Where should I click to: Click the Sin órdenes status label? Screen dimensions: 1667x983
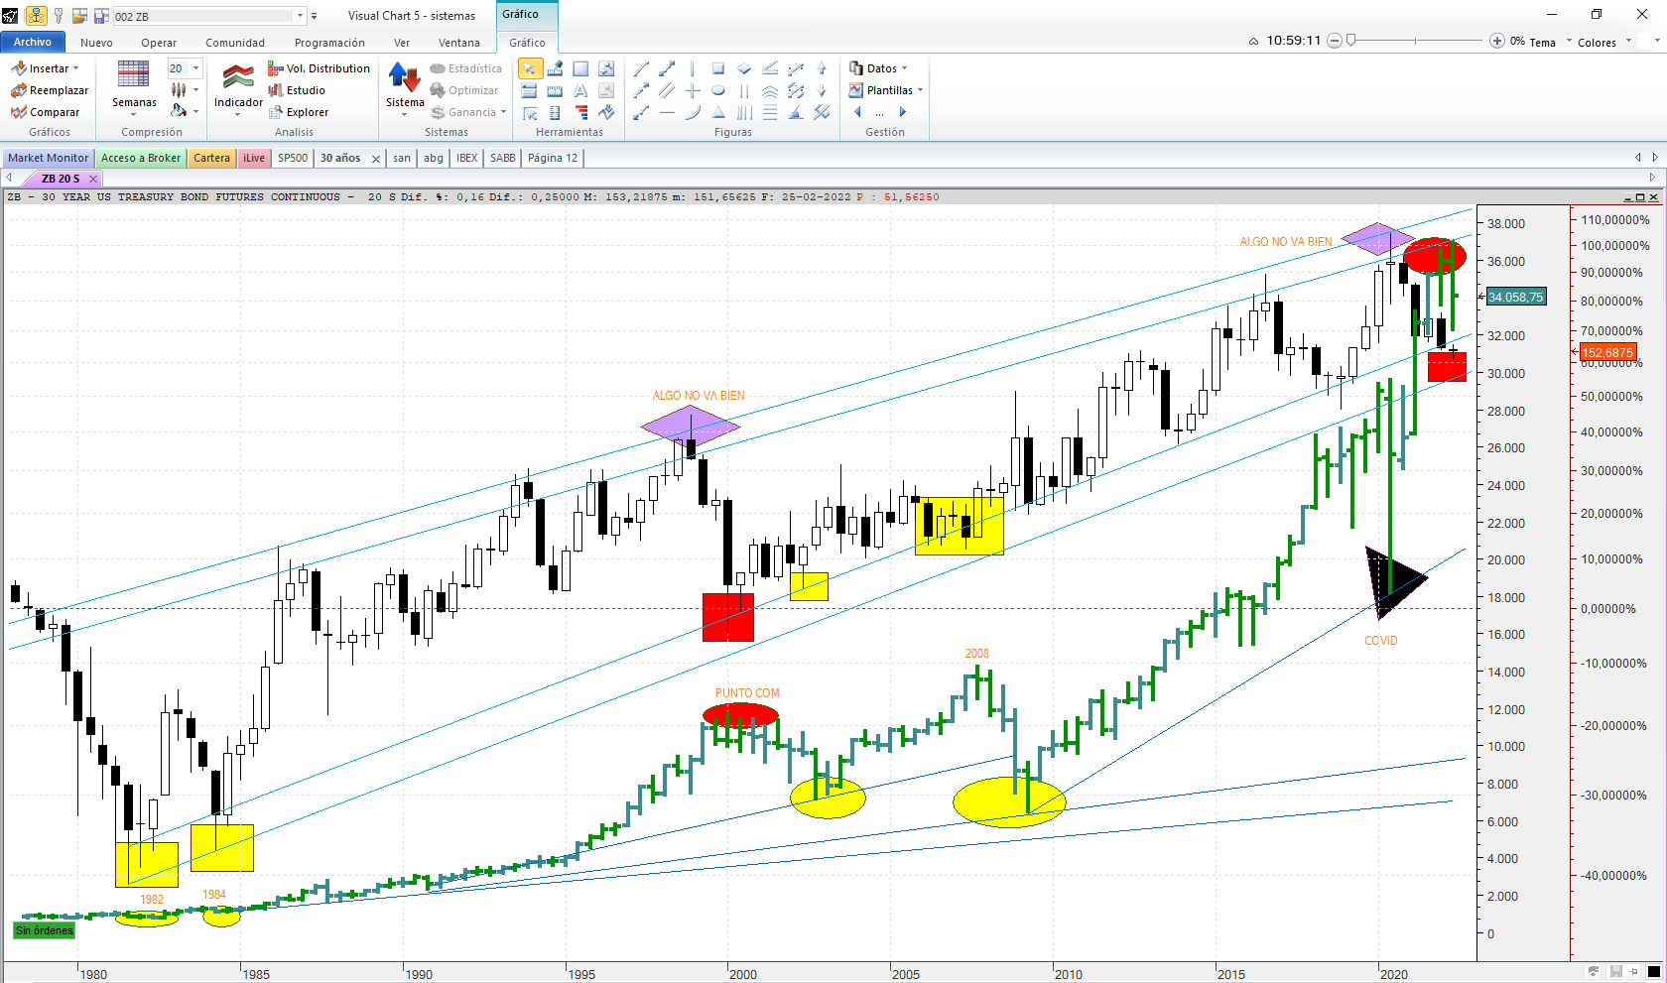(45, 930)
